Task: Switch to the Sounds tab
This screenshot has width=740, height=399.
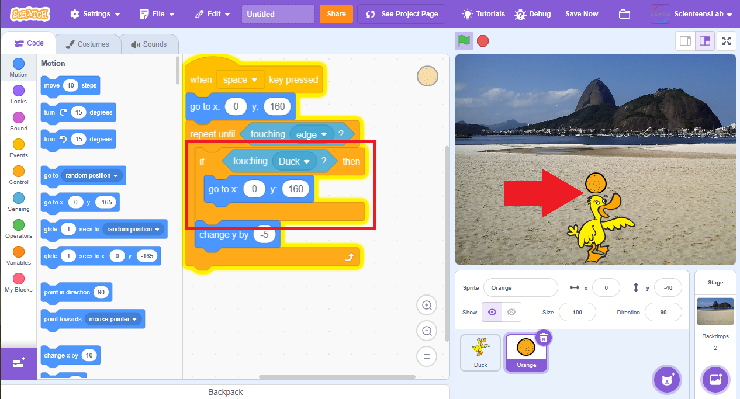Action: (148, 44)
